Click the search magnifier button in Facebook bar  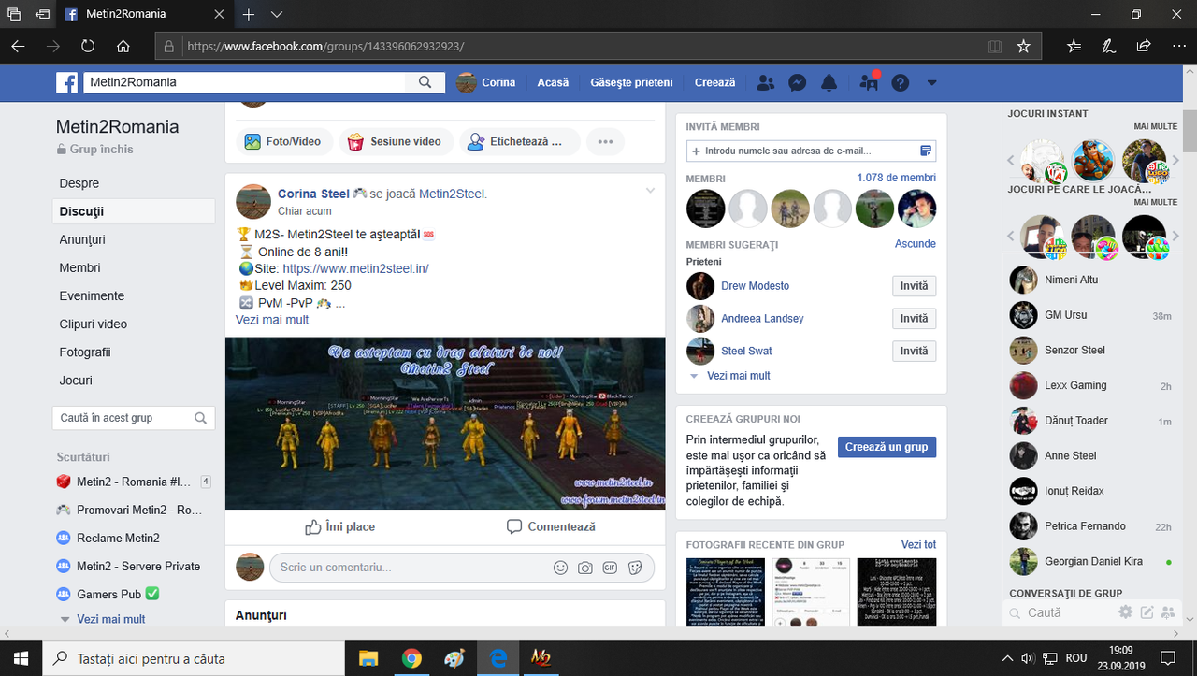pos(425,82)
